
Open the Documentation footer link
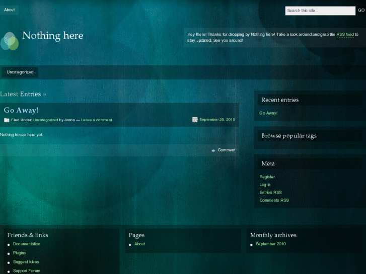click(27, 244)
